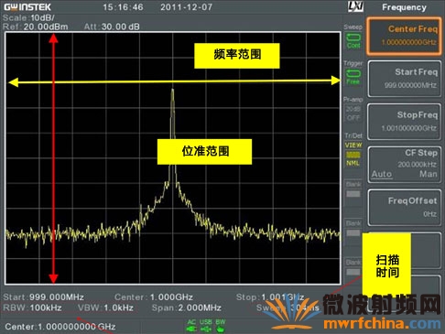Open the CF Step softkey
Viewport: 445px width, 334px height.
pos(405,165)
